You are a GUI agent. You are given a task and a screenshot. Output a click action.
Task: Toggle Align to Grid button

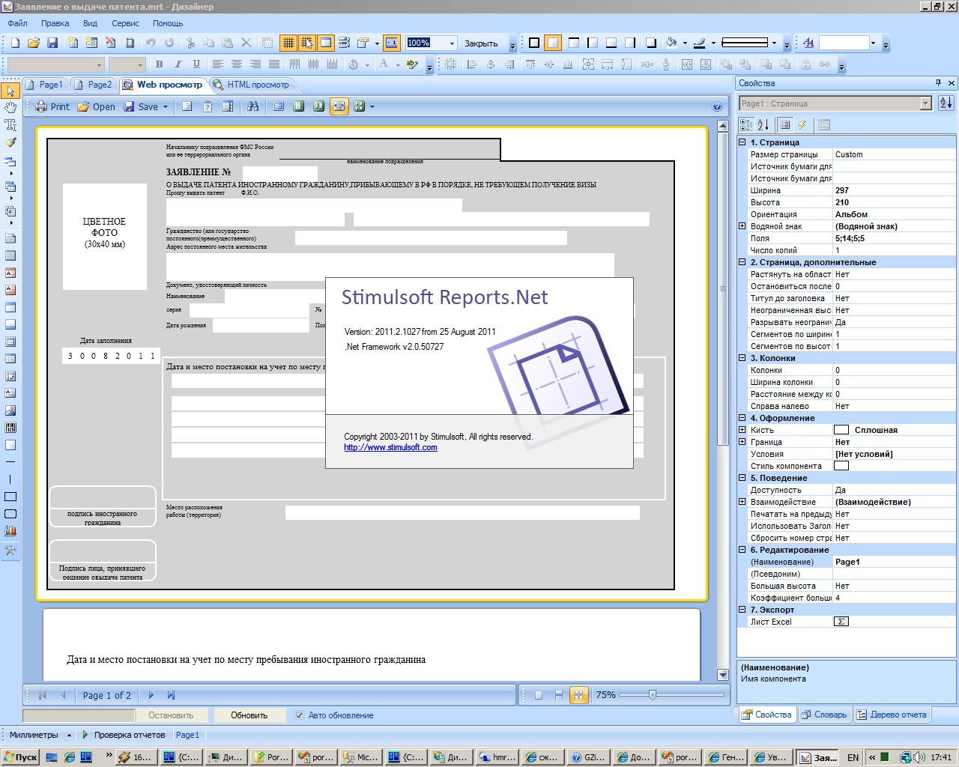[307, 43]
